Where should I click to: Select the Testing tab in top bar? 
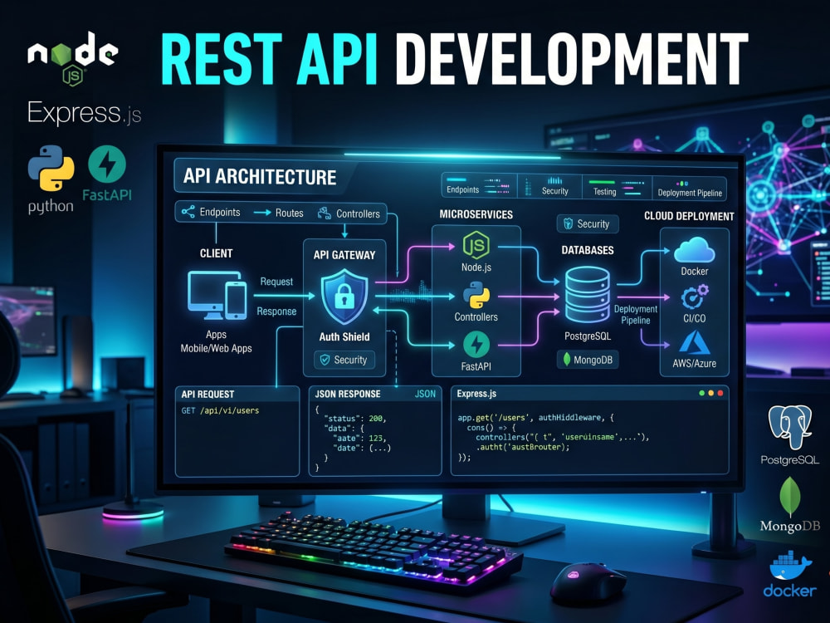(617, 188)
